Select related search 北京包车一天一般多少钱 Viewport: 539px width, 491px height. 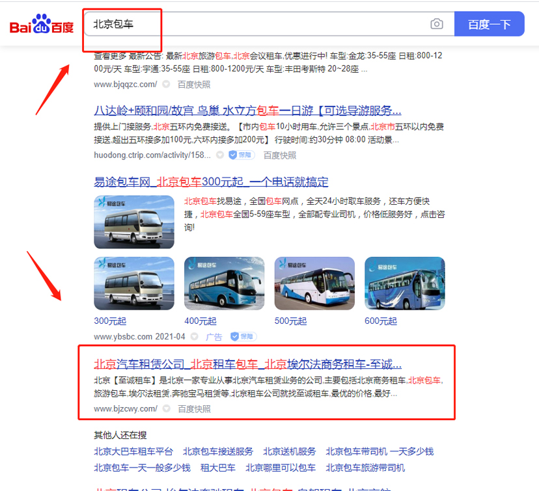143,468
